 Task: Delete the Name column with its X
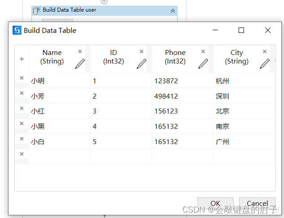[x=80, y=51]
